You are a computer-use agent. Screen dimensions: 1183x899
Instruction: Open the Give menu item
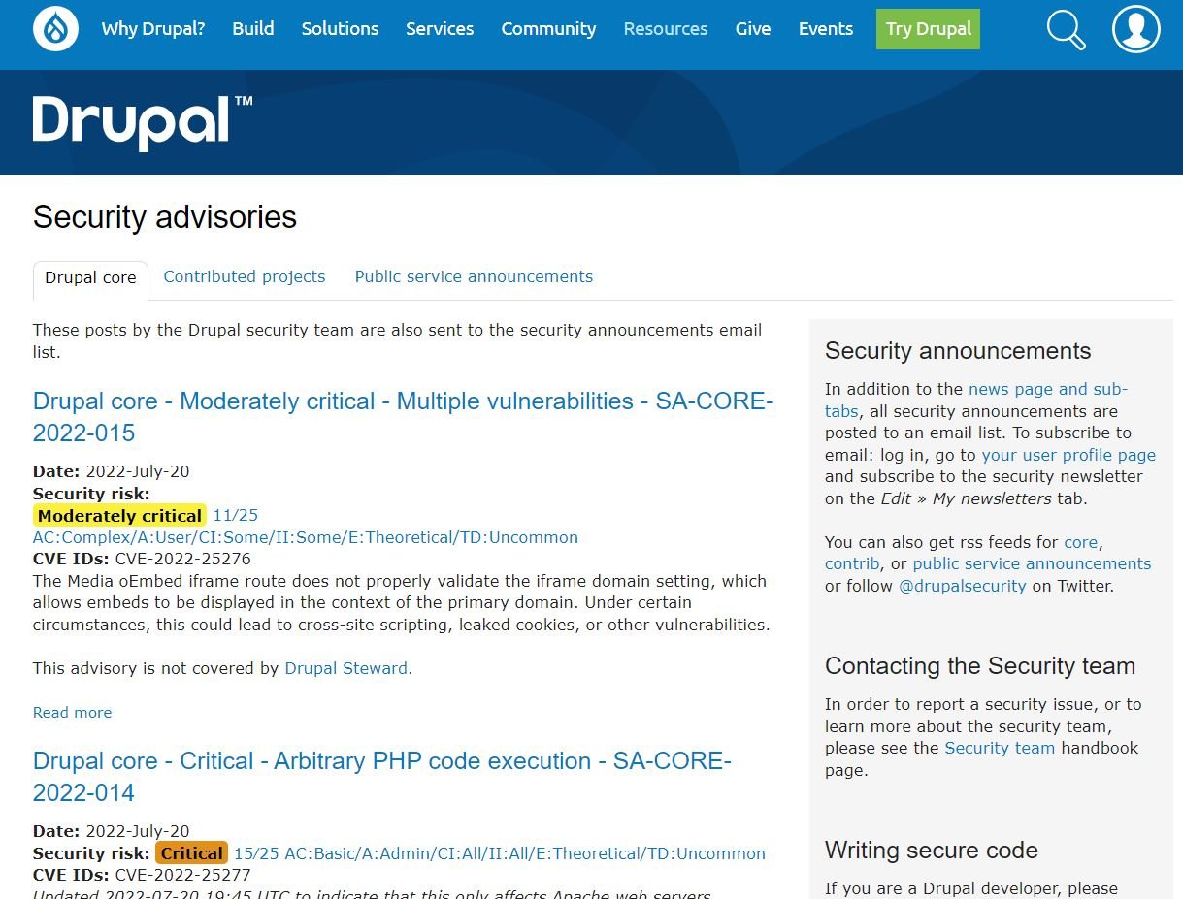pos(753,29)
